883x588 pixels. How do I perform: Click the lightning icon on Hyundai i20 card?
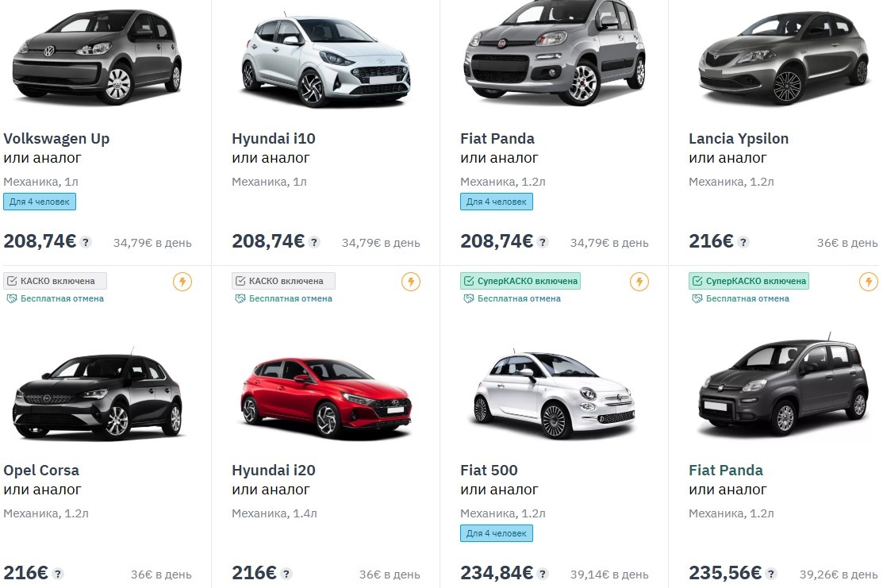(411, 281)
